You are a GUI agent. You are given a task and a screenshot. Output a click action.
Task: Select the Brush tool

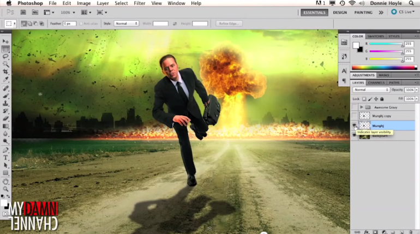point(5,95)
